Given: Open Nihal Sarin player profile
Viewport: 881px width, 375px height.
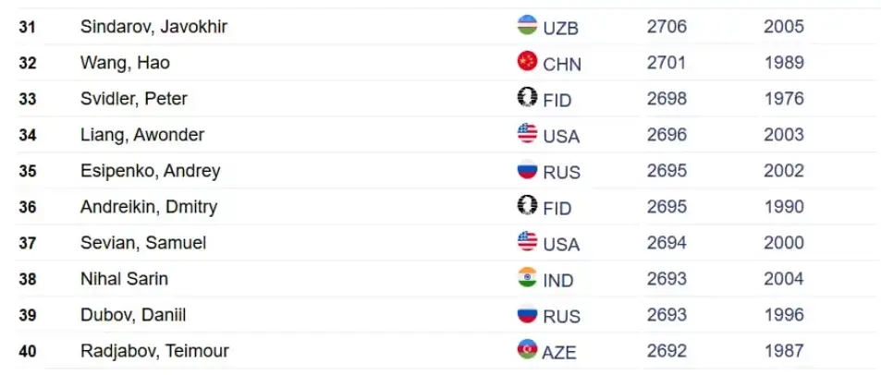Looking at the screenshot, I should tap(124, 279).
